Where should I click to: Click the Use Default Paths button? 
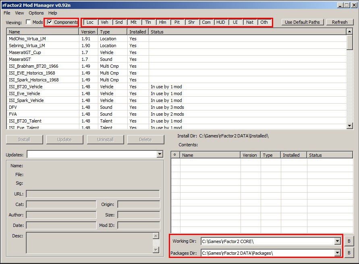(302, 22)
